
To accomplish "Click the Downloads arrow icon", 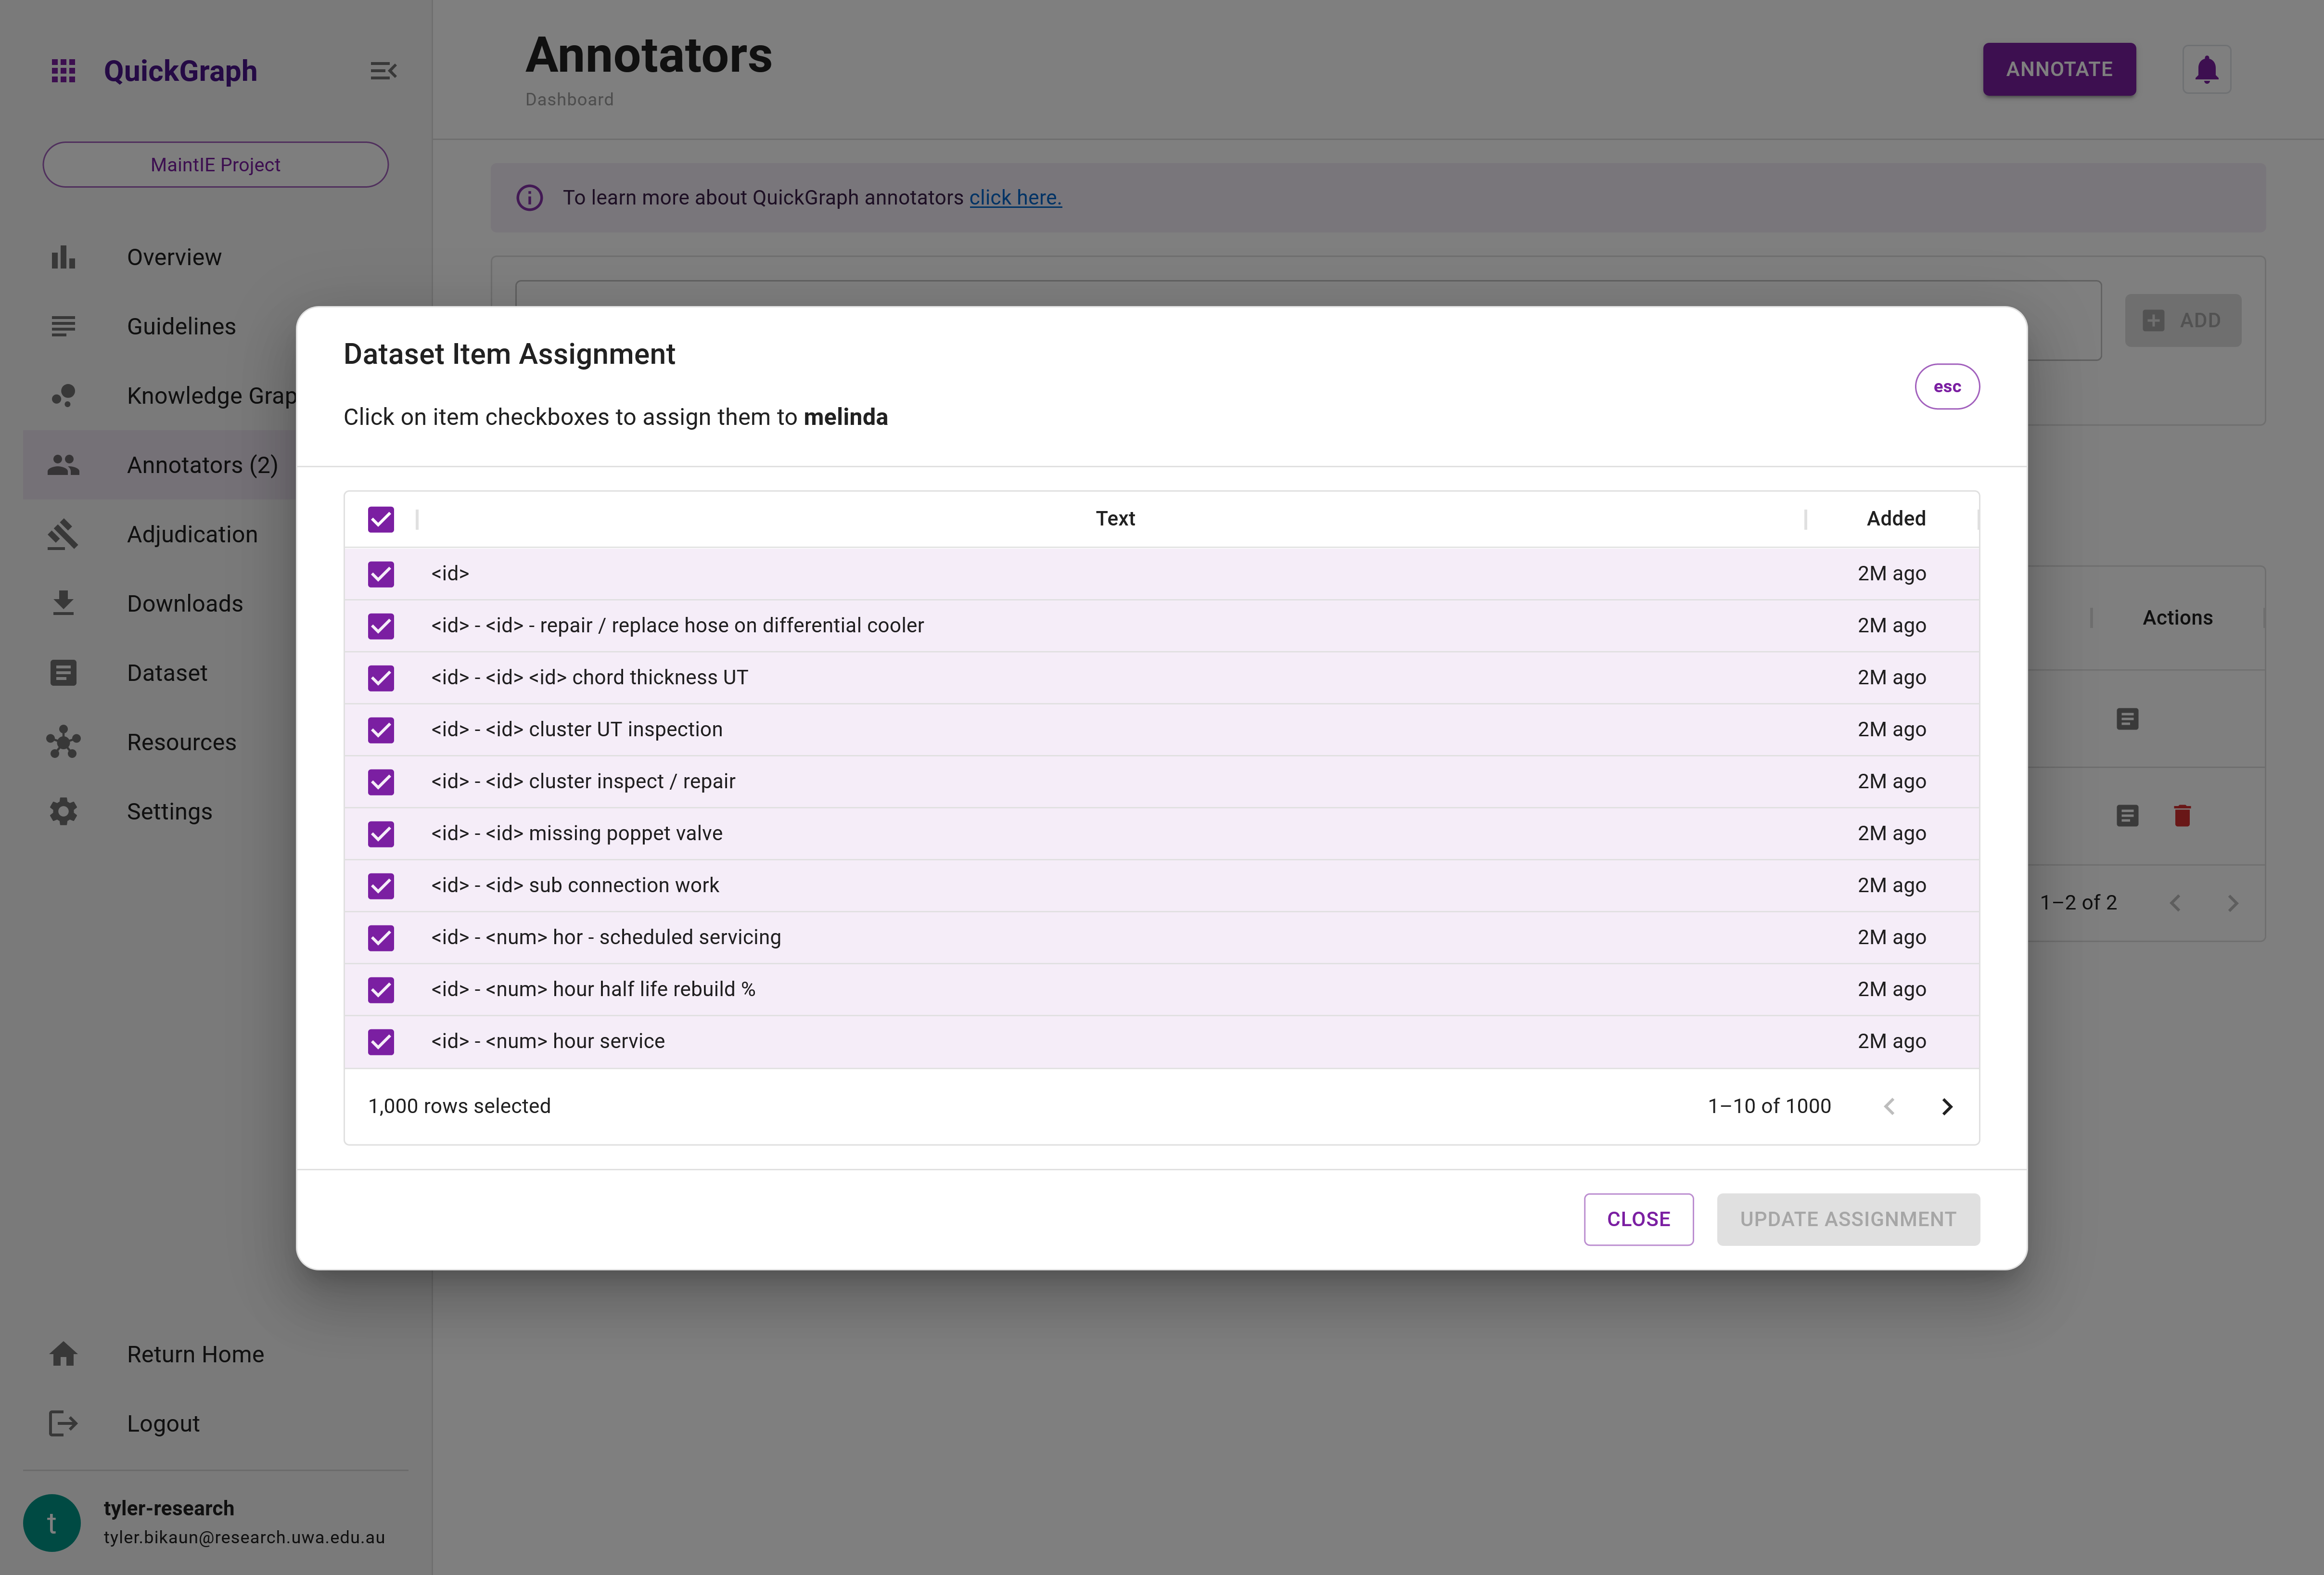I will point(63,603).
